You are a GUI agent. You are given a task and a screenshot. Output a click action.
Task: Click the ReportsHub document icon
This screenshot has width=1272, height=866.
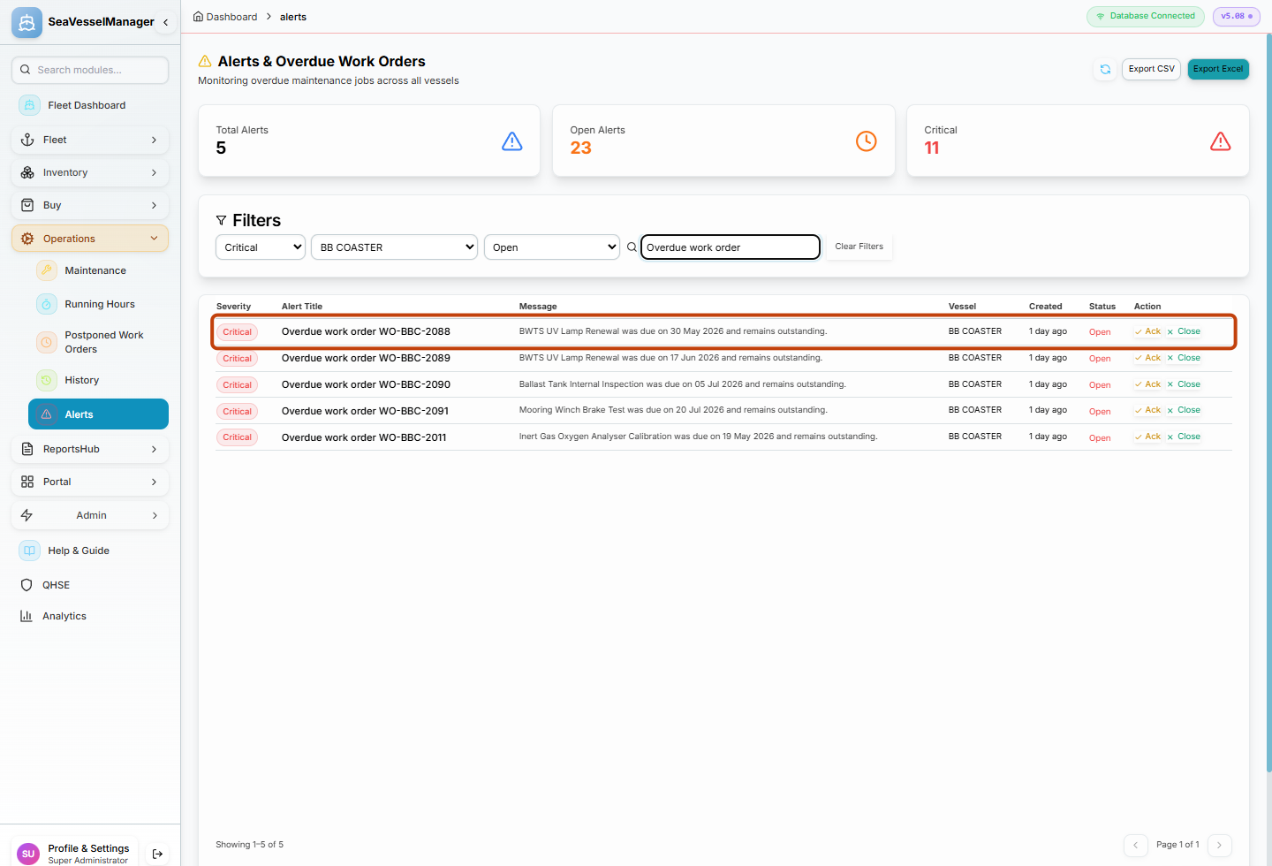tap(27, 449)
